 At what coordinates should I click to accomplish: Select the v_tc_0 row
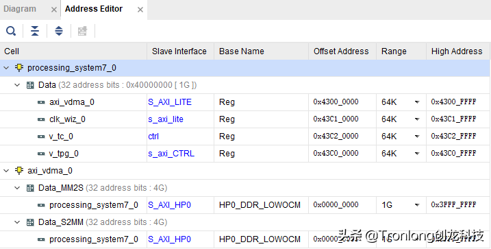(x=245, y=137)
